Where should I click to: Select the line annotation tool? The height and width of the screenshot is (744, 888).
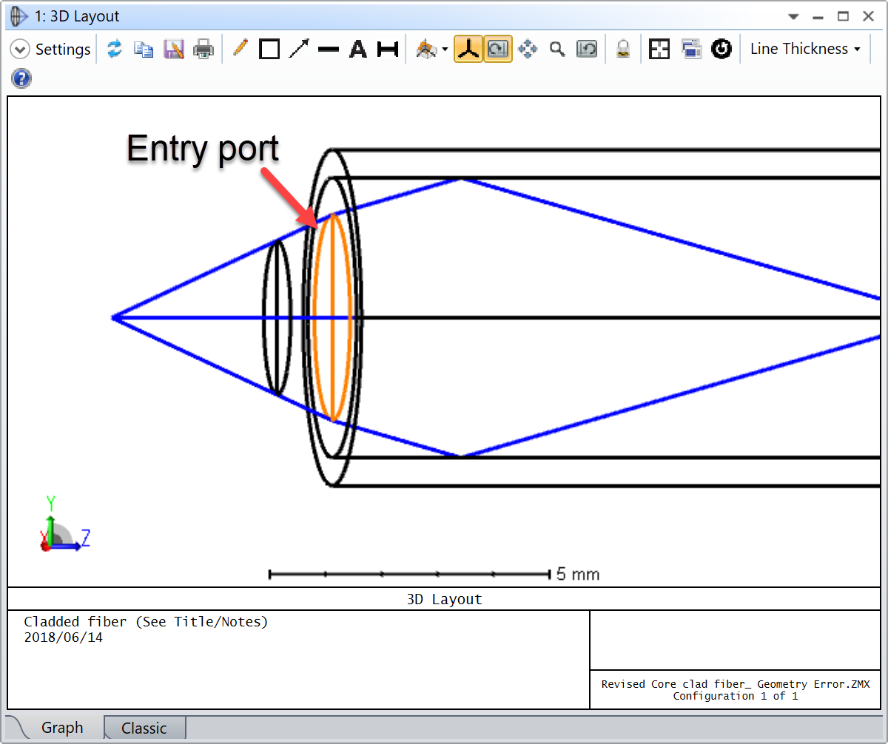tap(329, 50)
